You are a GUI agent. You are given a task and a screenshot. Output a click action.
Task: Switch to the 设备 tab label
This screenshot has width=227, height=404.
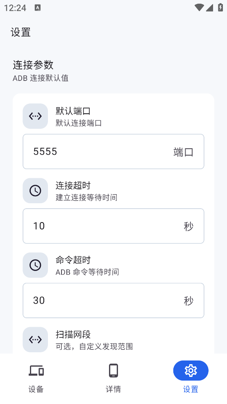pos(36,389)
